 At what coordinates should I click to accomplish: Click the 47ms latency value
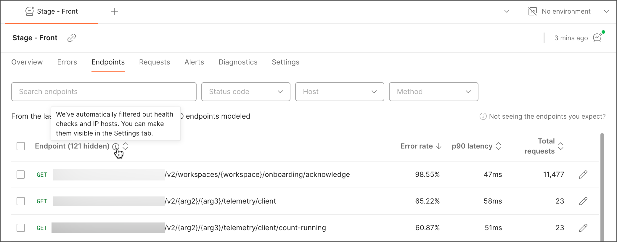(x=493, y=175)
